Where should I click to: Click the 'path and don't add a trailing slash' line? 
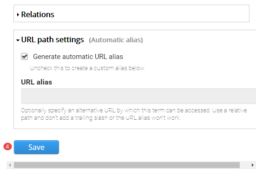tap(101, 117)
